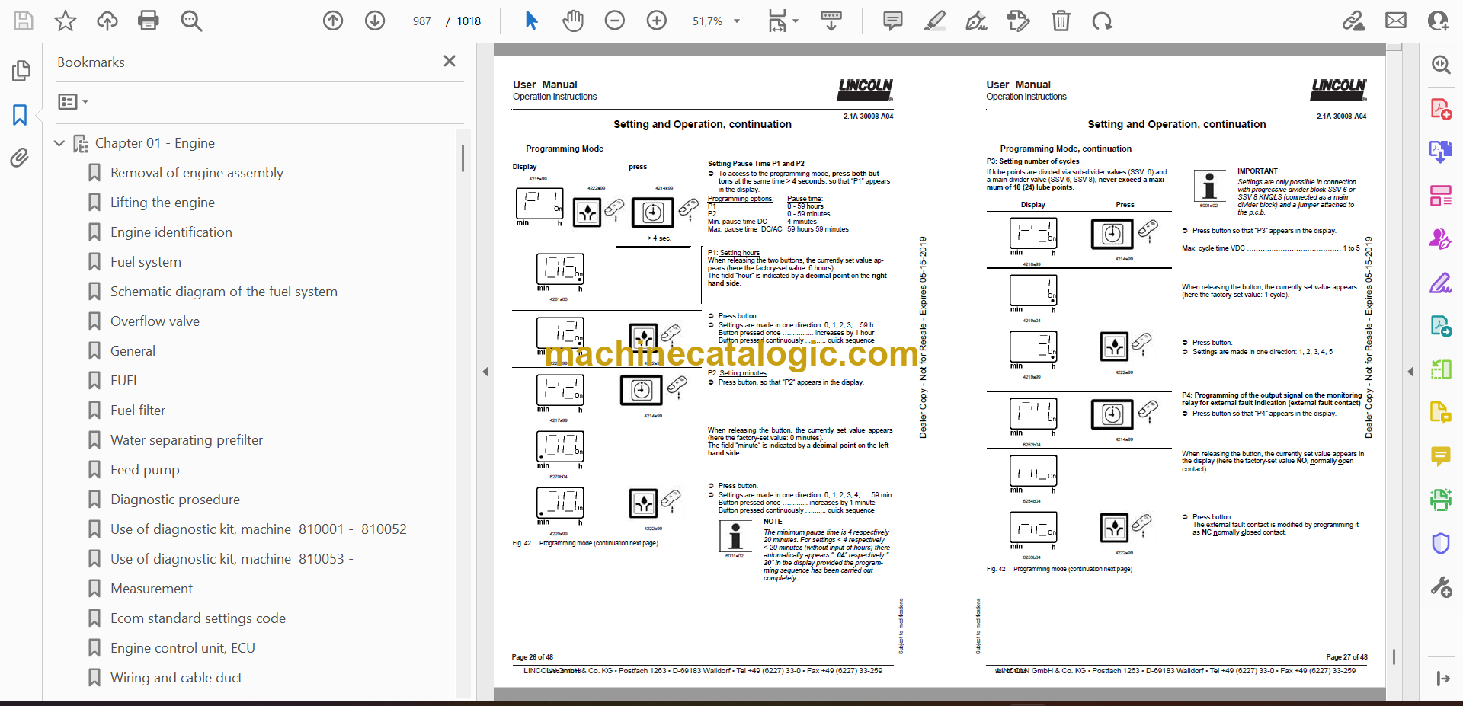The width and height of the screenshot is (1463, 706).
Task: Jump to 'Engine identification' bookmark
Action: coord(171,232)
